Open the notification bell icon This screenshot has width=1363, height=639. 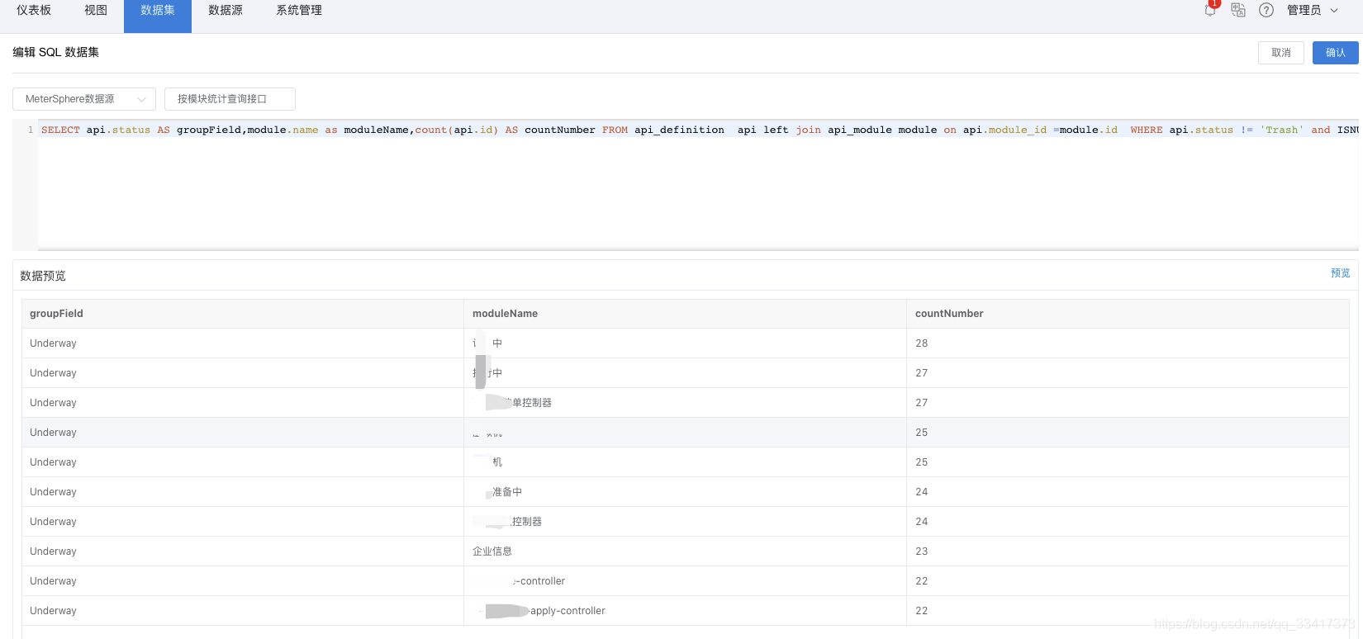[x=1210, y=10]
